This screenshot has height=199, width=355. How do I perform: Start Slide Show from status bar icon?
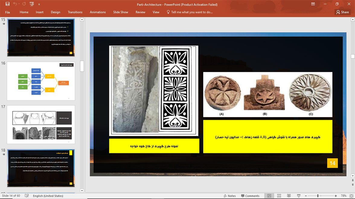tap(299, 196)
